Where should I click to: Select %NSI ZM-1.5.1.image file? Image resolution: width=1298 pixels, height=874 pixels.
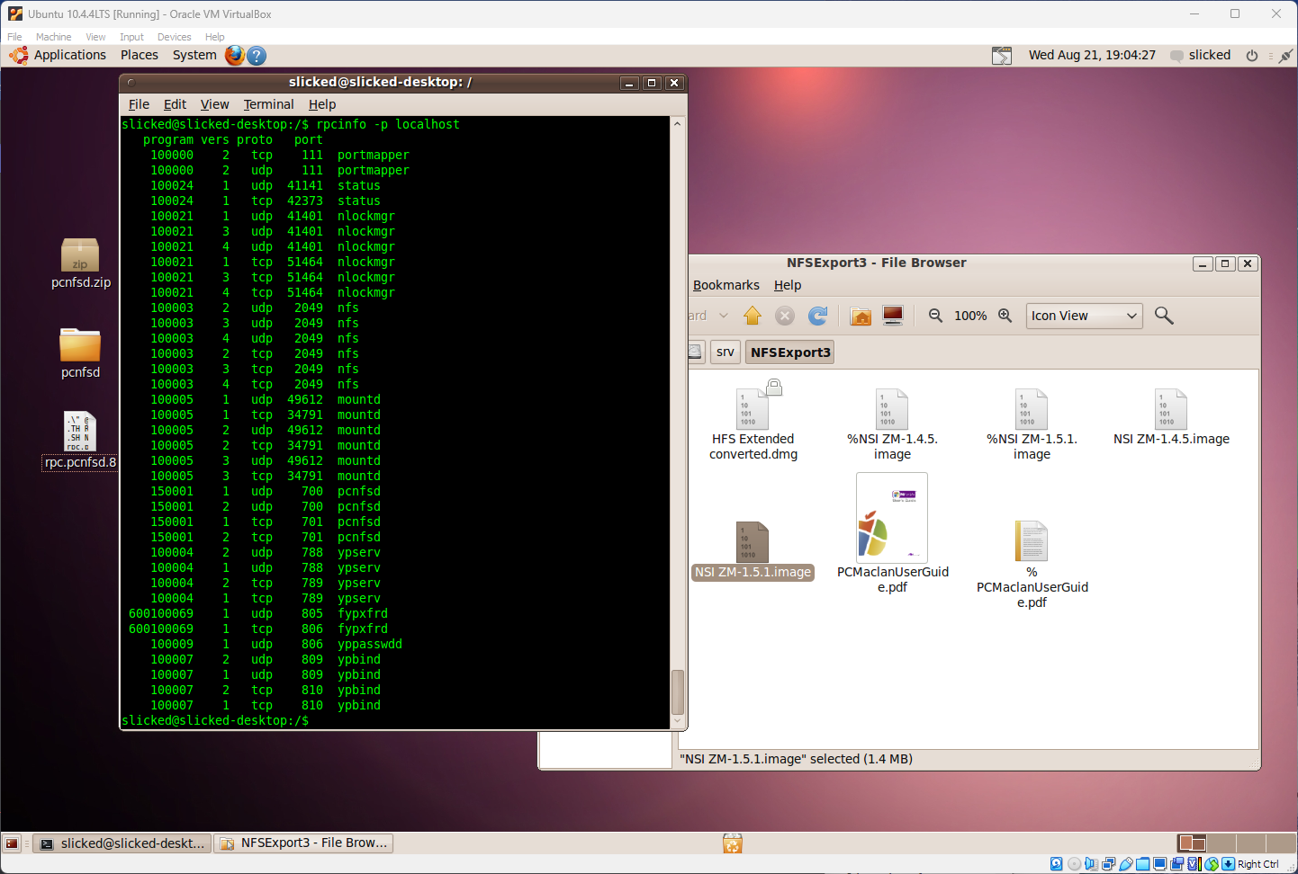[x=1032, y=424]
